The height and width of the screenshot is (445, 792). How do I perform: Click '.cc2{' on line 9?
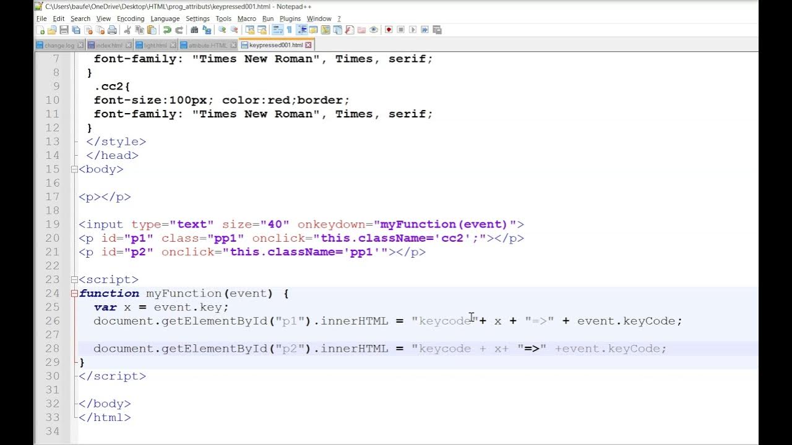click(x=113, y=87)
